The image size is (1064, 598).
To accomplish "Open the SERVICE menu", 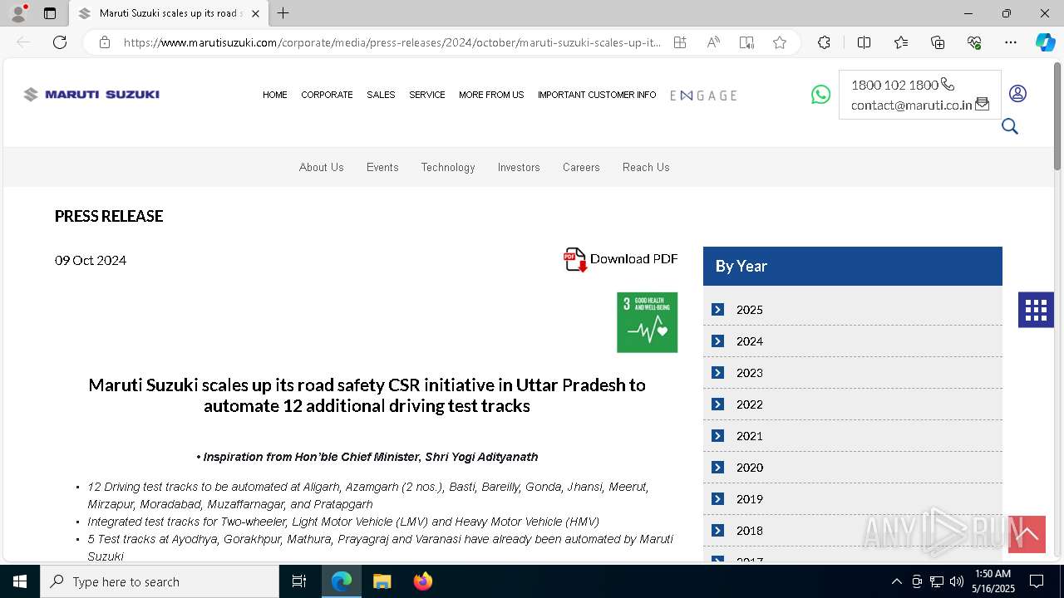I will click(x=427, y=95).
